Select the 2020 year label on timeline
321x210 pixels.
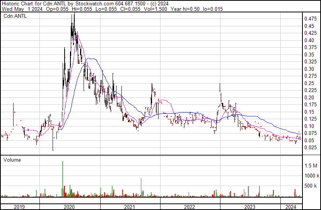pos(70,207)
